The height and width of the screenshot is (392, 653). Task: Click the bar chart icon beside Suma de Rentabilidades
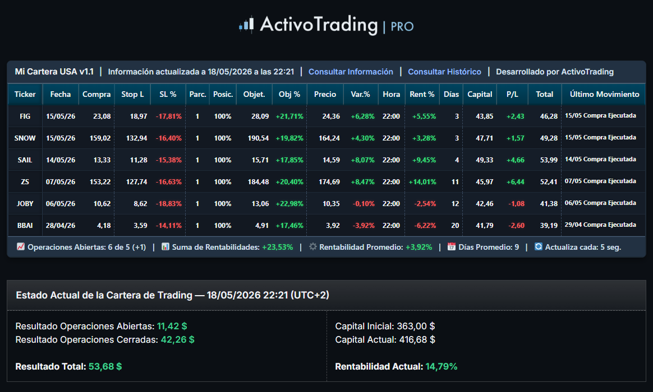165,246
